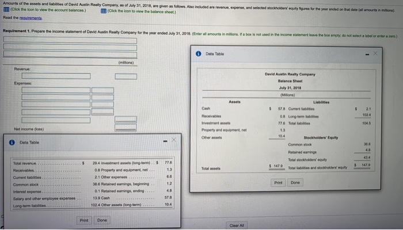
Task: Minimize the account balances Data Table dialog
Action: pyautogui.click(x=165, y=141)
